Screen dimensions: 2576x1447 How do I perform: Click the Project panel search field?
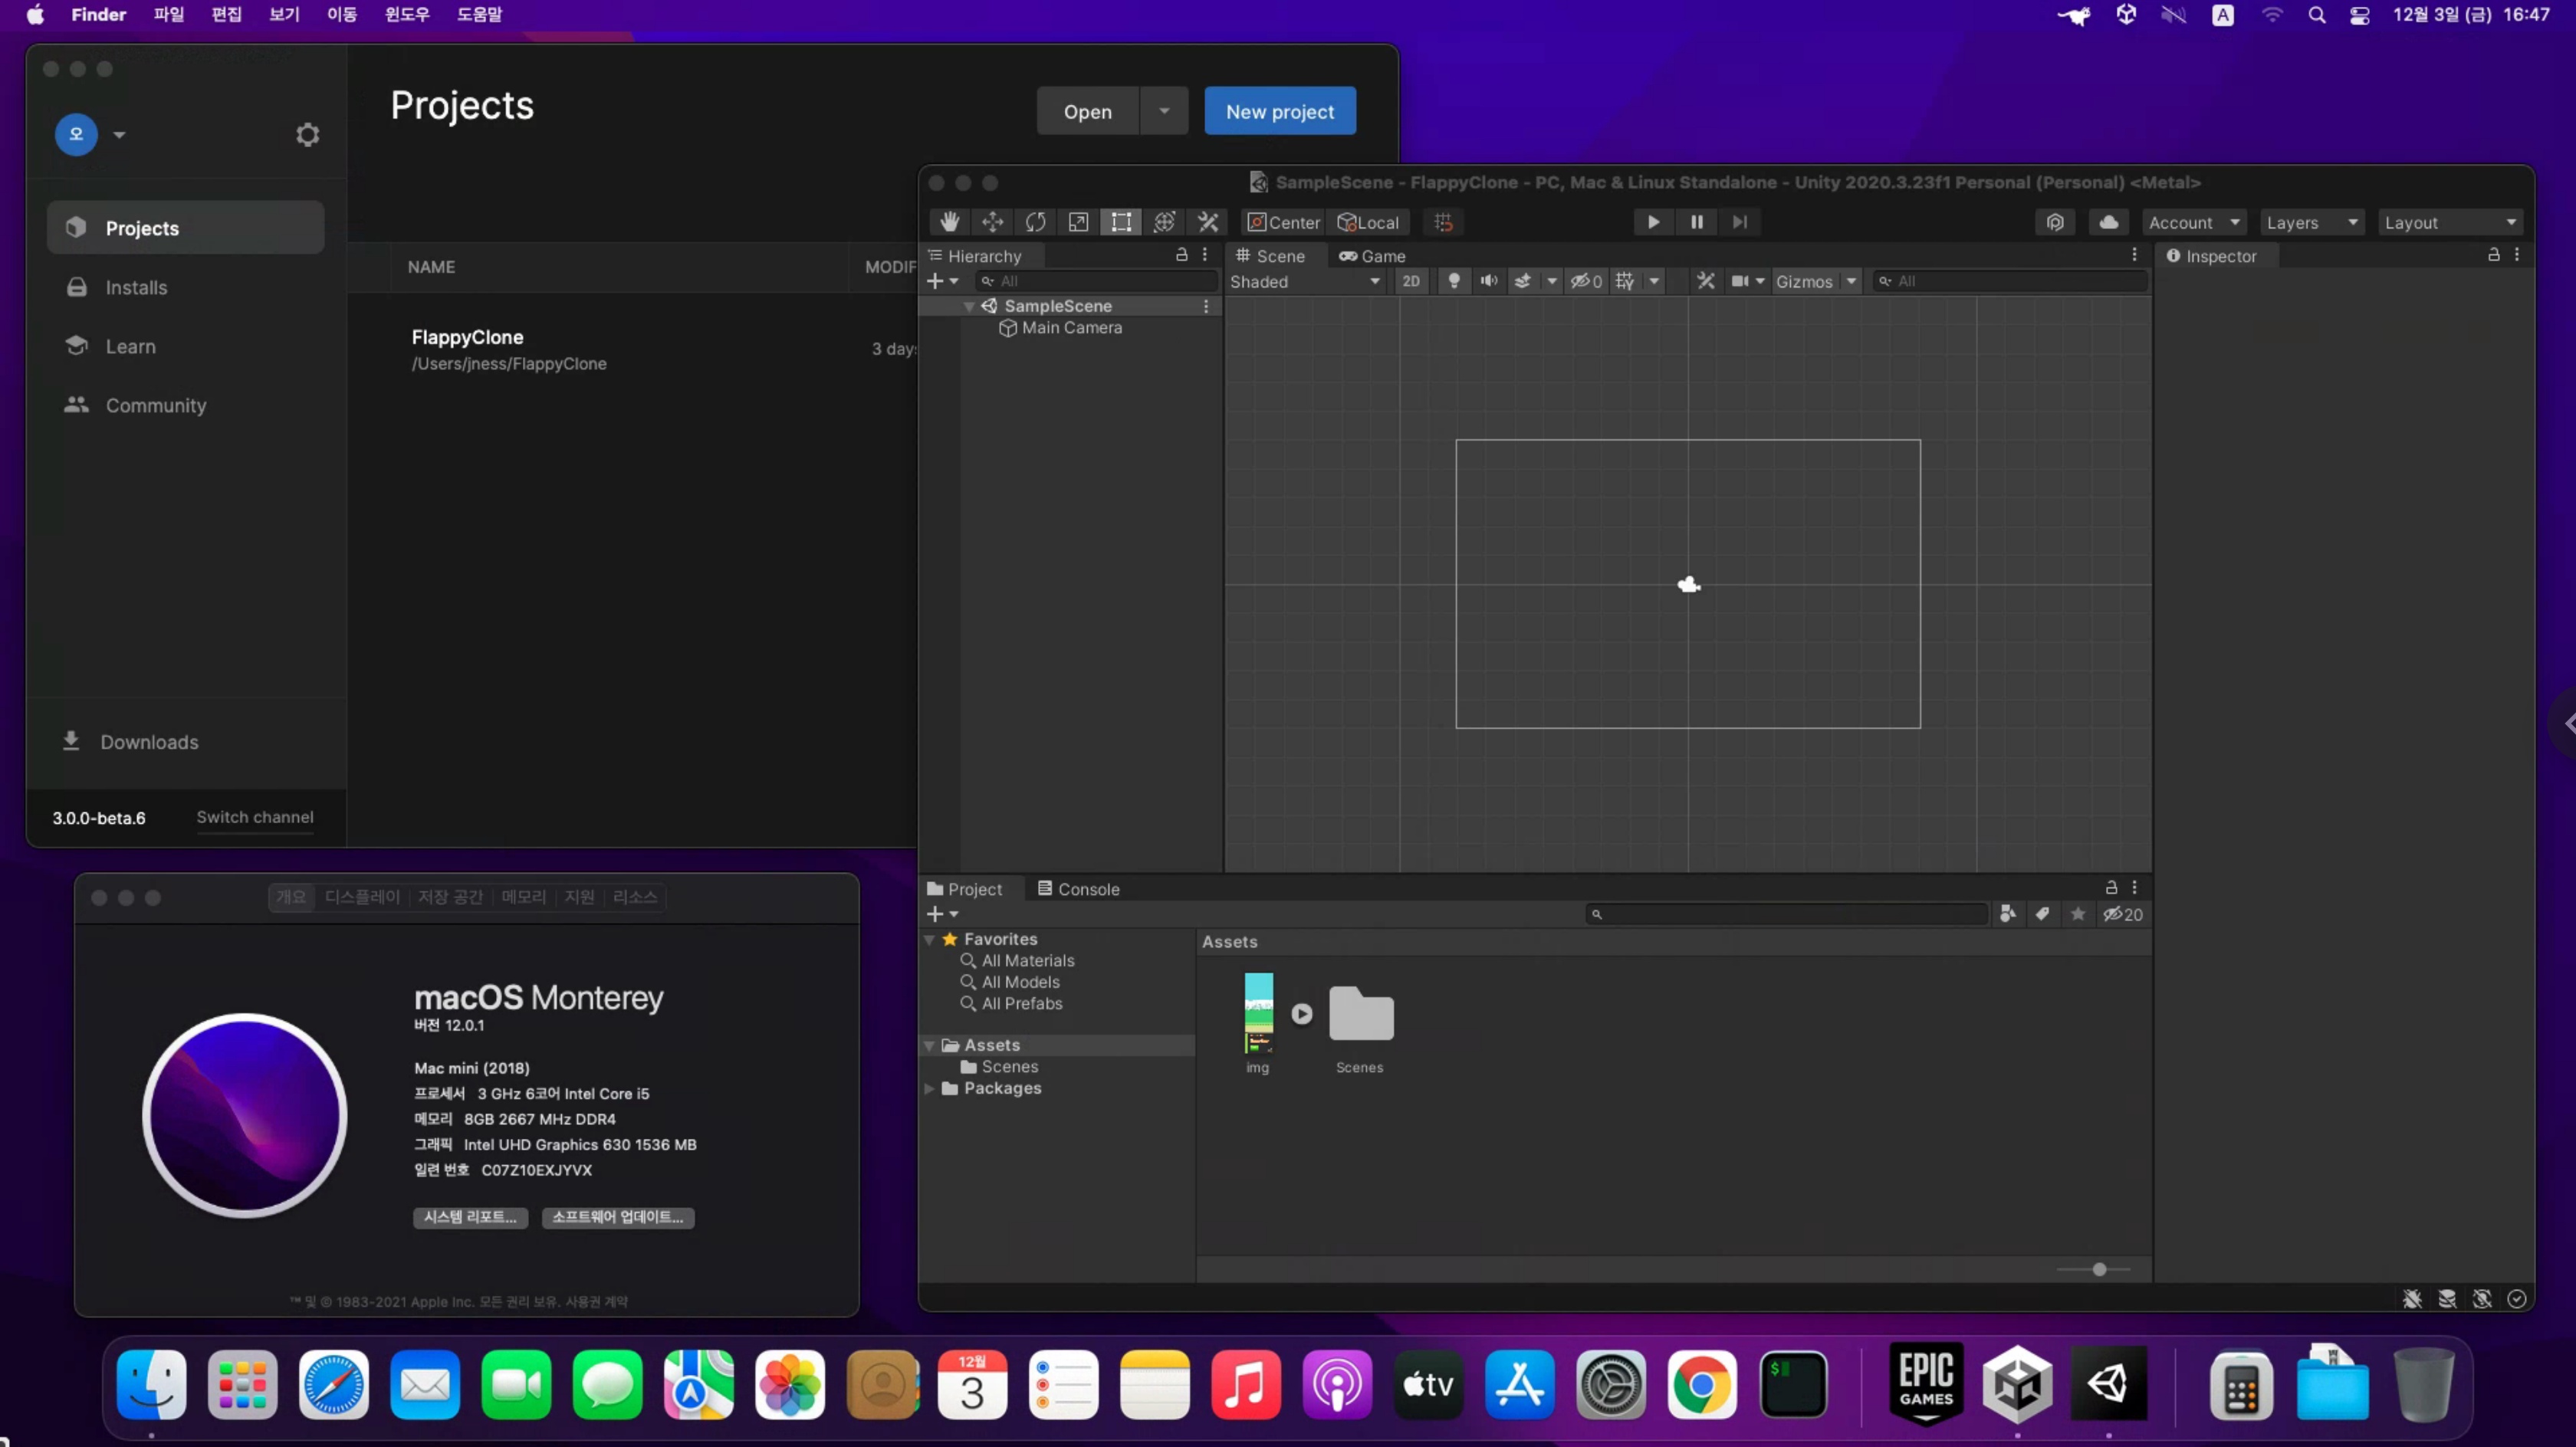point(1787,914)
